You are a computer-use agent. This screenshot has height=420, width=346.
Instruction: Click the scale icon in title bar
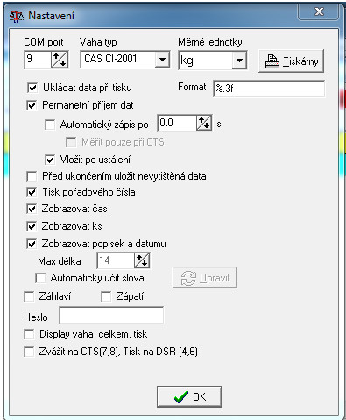tap(17, 17)
